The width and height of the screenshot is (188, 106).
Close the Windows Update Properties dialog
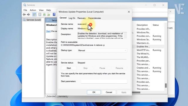129,12
